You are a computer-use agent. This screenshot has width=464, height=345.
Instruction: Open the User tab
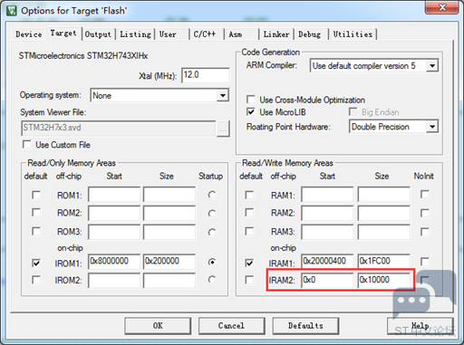point(168,34)
